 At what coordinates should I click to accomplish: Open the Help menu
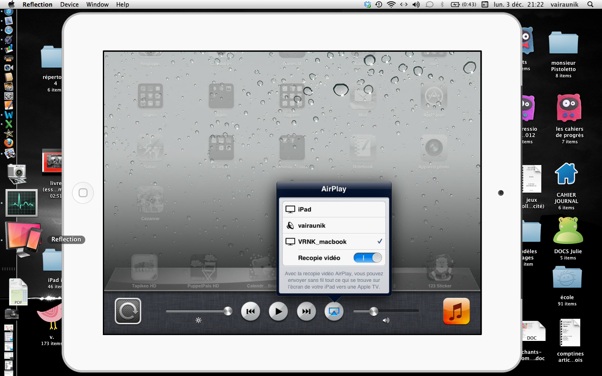click(122, 4)
